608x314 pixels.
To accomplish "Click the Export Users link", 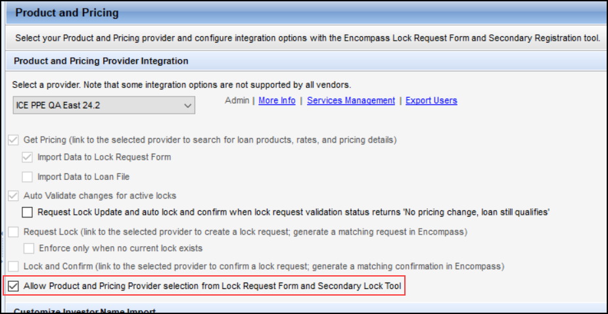I will (431, 101).
